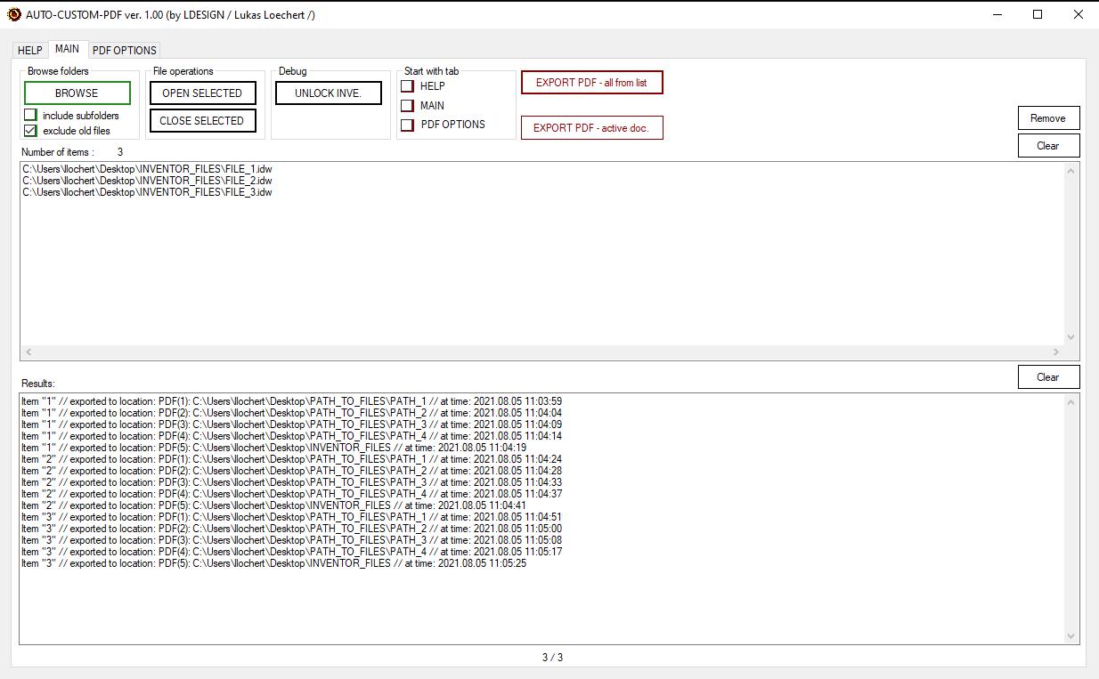Click result line Item "1" PDF(1) at 11:03:59
Viewport: 1099px width, 679px height.
click(291, 401)
